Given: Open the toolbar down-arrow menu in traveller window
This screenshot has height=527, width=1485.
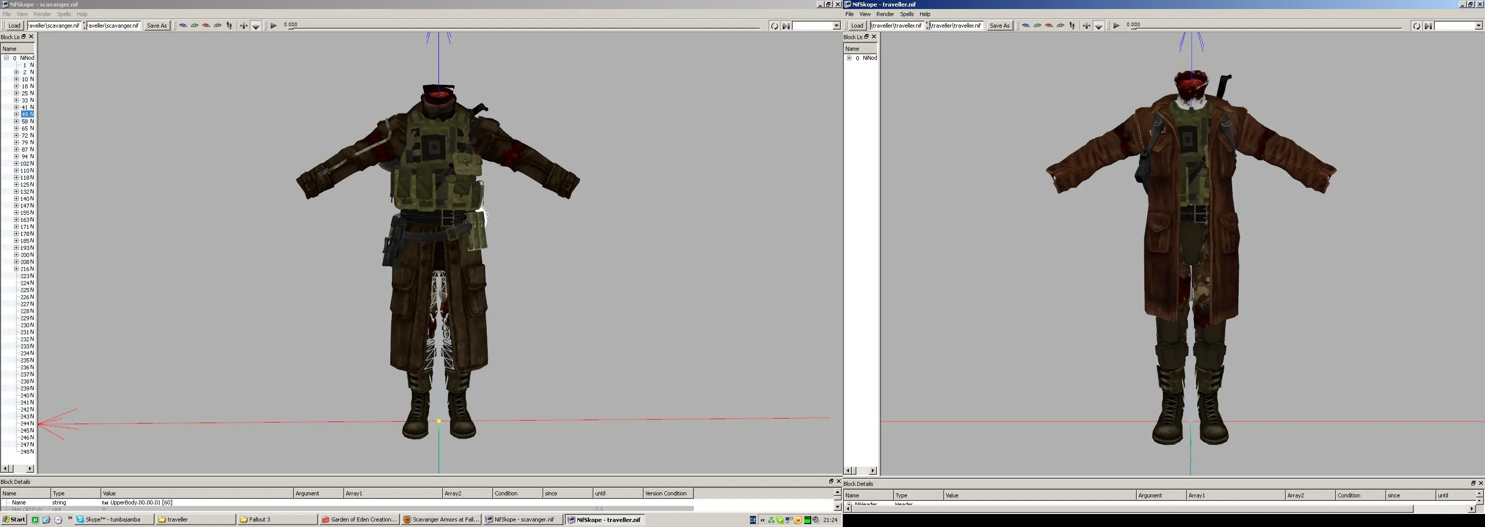Looking at the screenshot, I should [1099, 26].
